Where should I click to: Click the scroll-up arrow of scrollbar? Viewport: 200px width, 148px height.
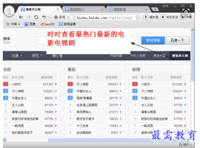192,30
